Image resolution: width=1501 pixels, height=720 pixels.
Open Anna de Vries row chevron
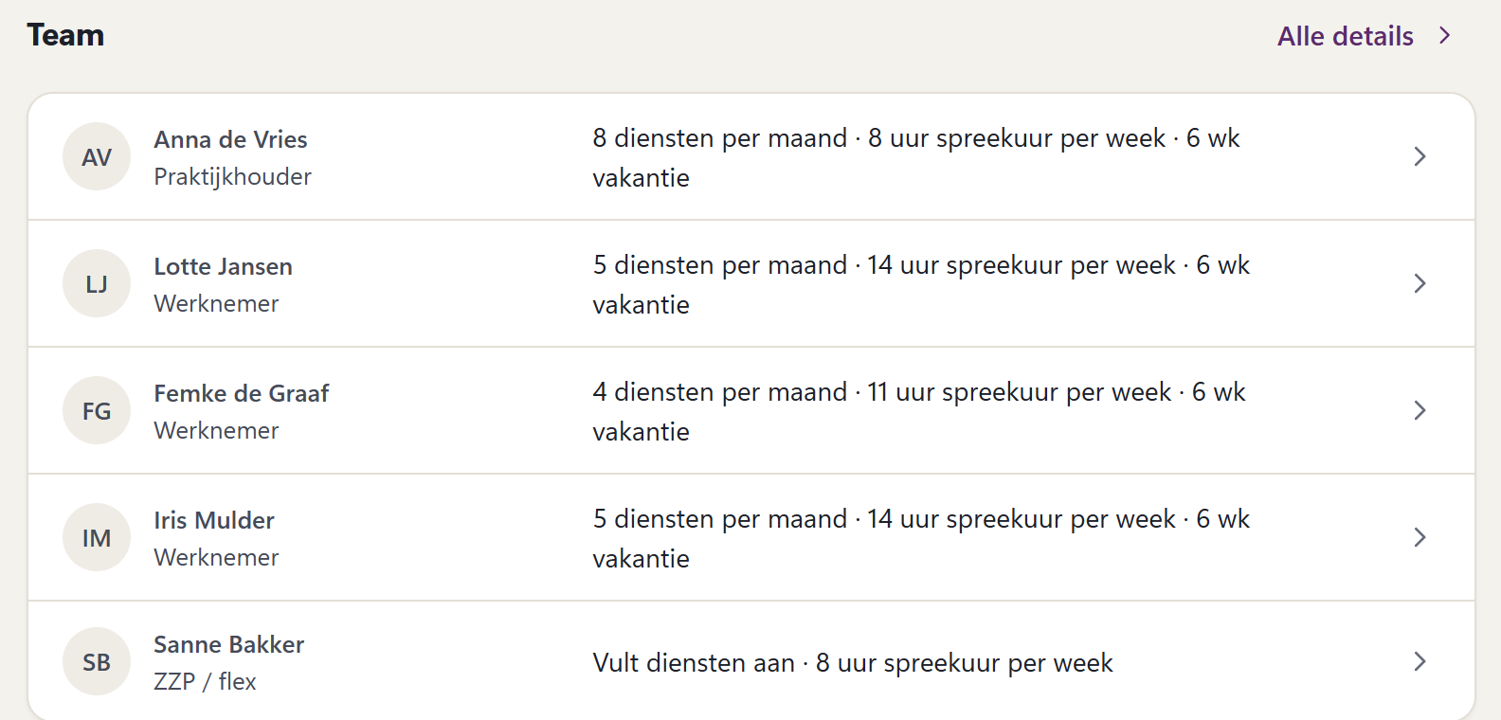1420,156
